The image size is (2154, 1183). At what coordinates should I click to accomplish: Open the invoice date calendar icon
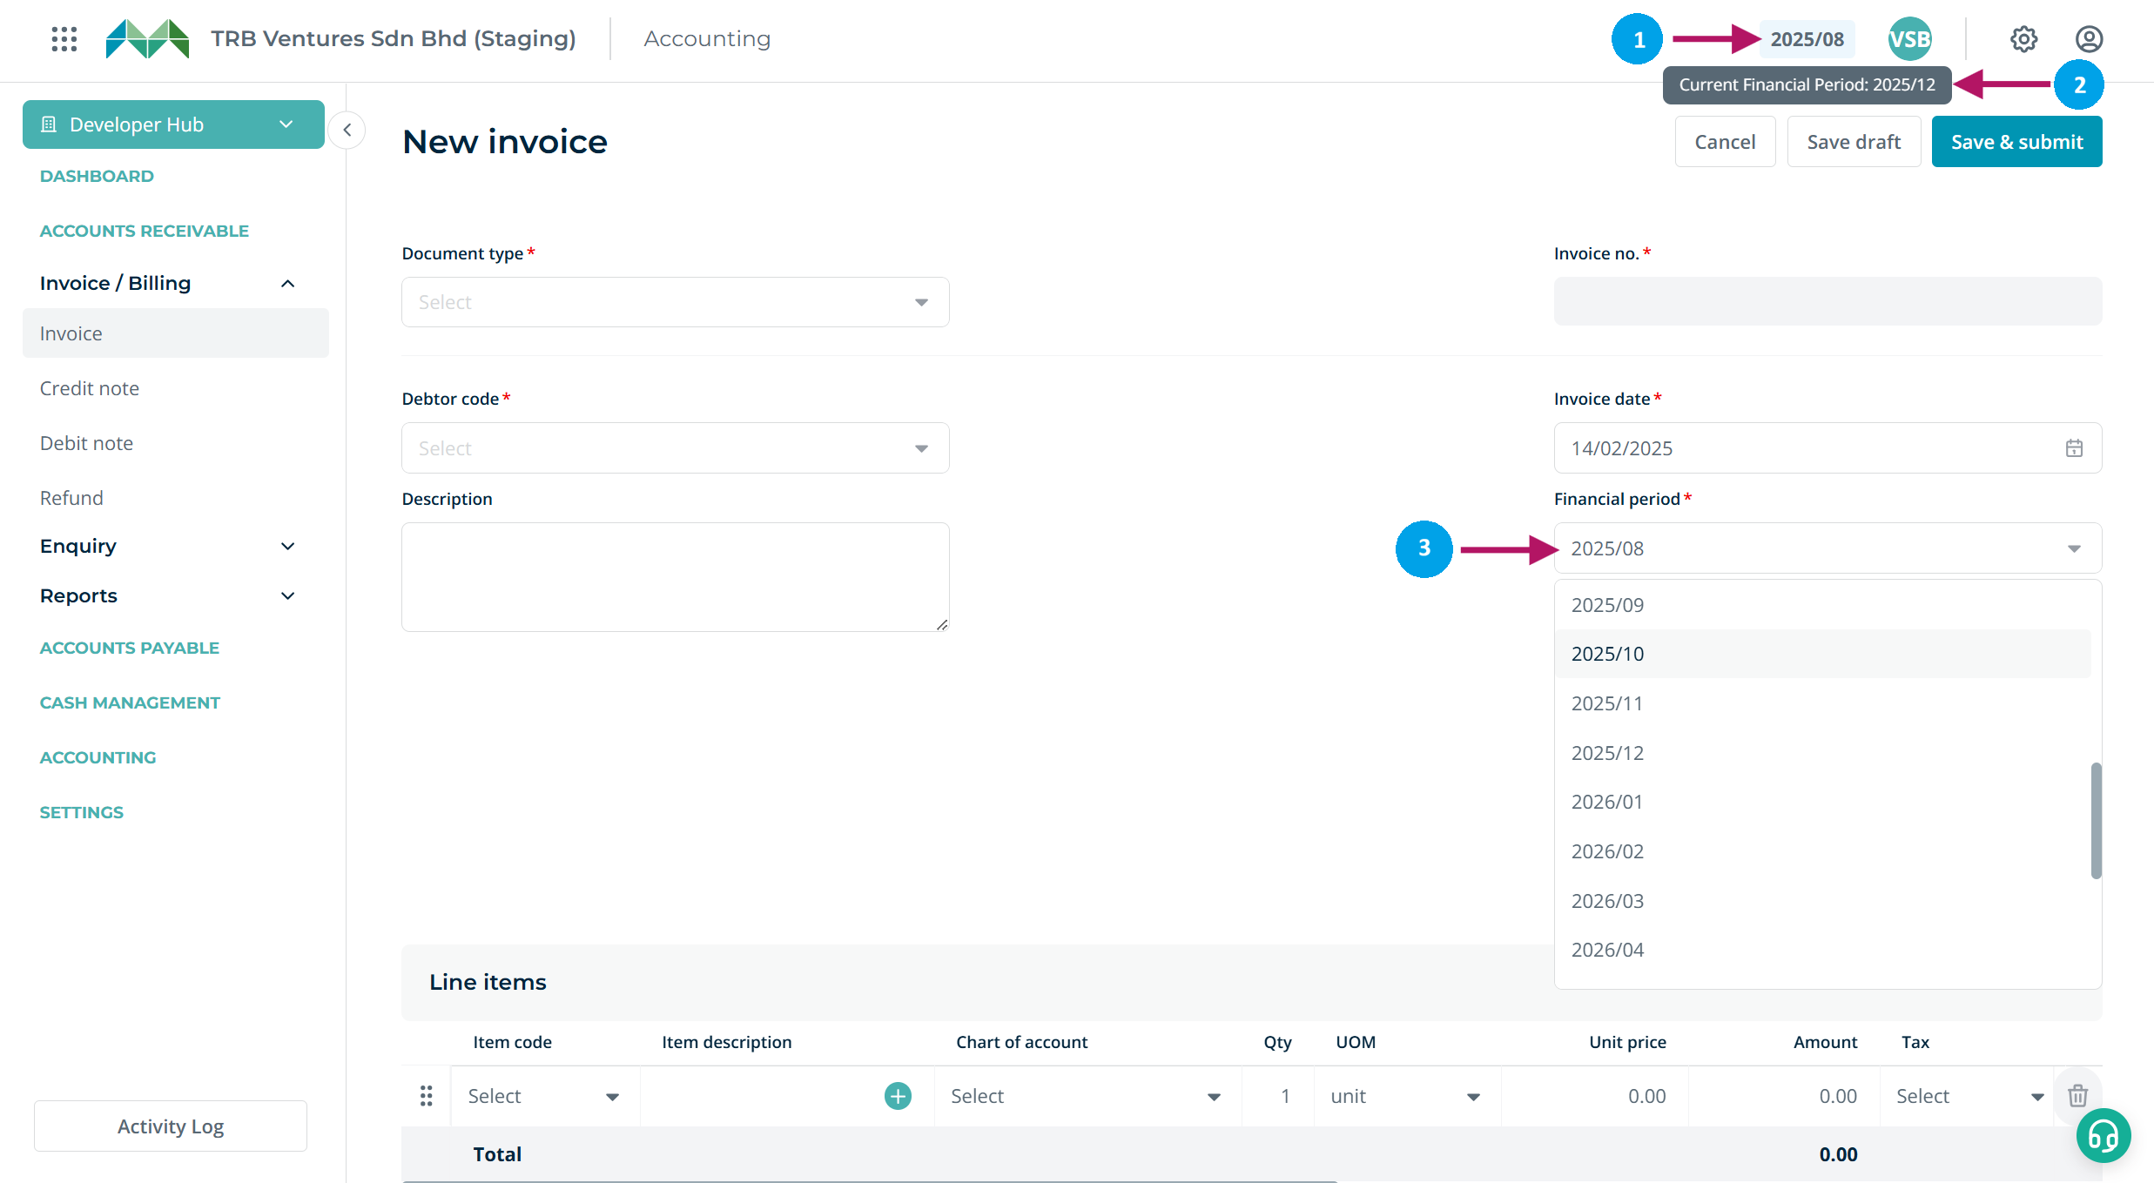(x=2074, y=448)
